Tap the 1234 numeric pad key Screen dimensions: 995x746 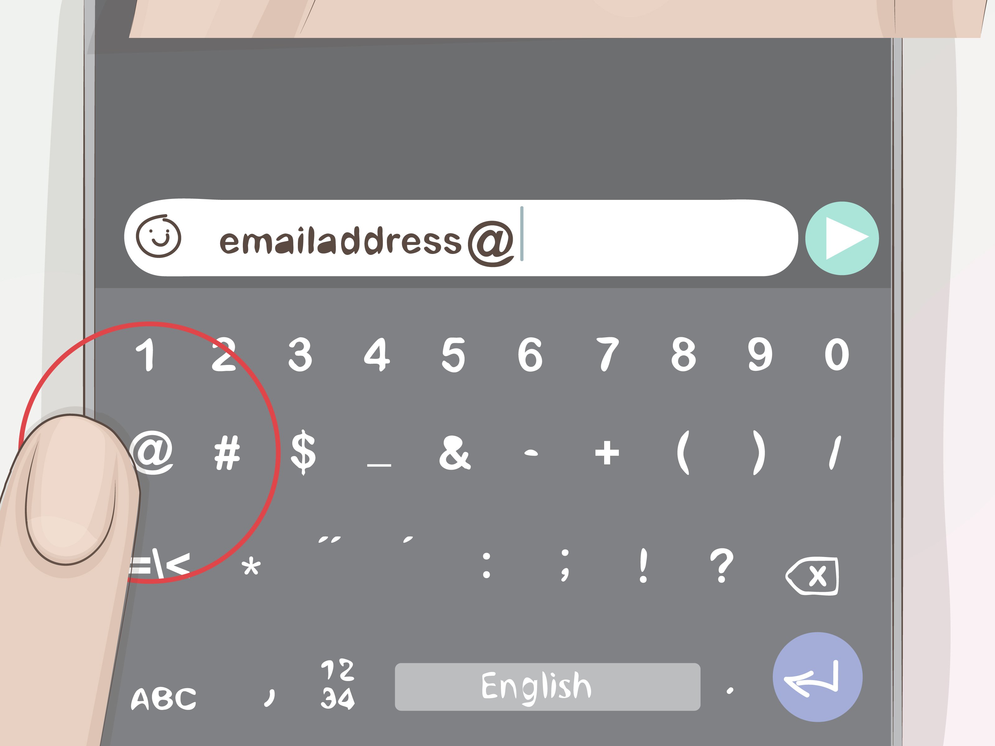[x=337, y=684]
